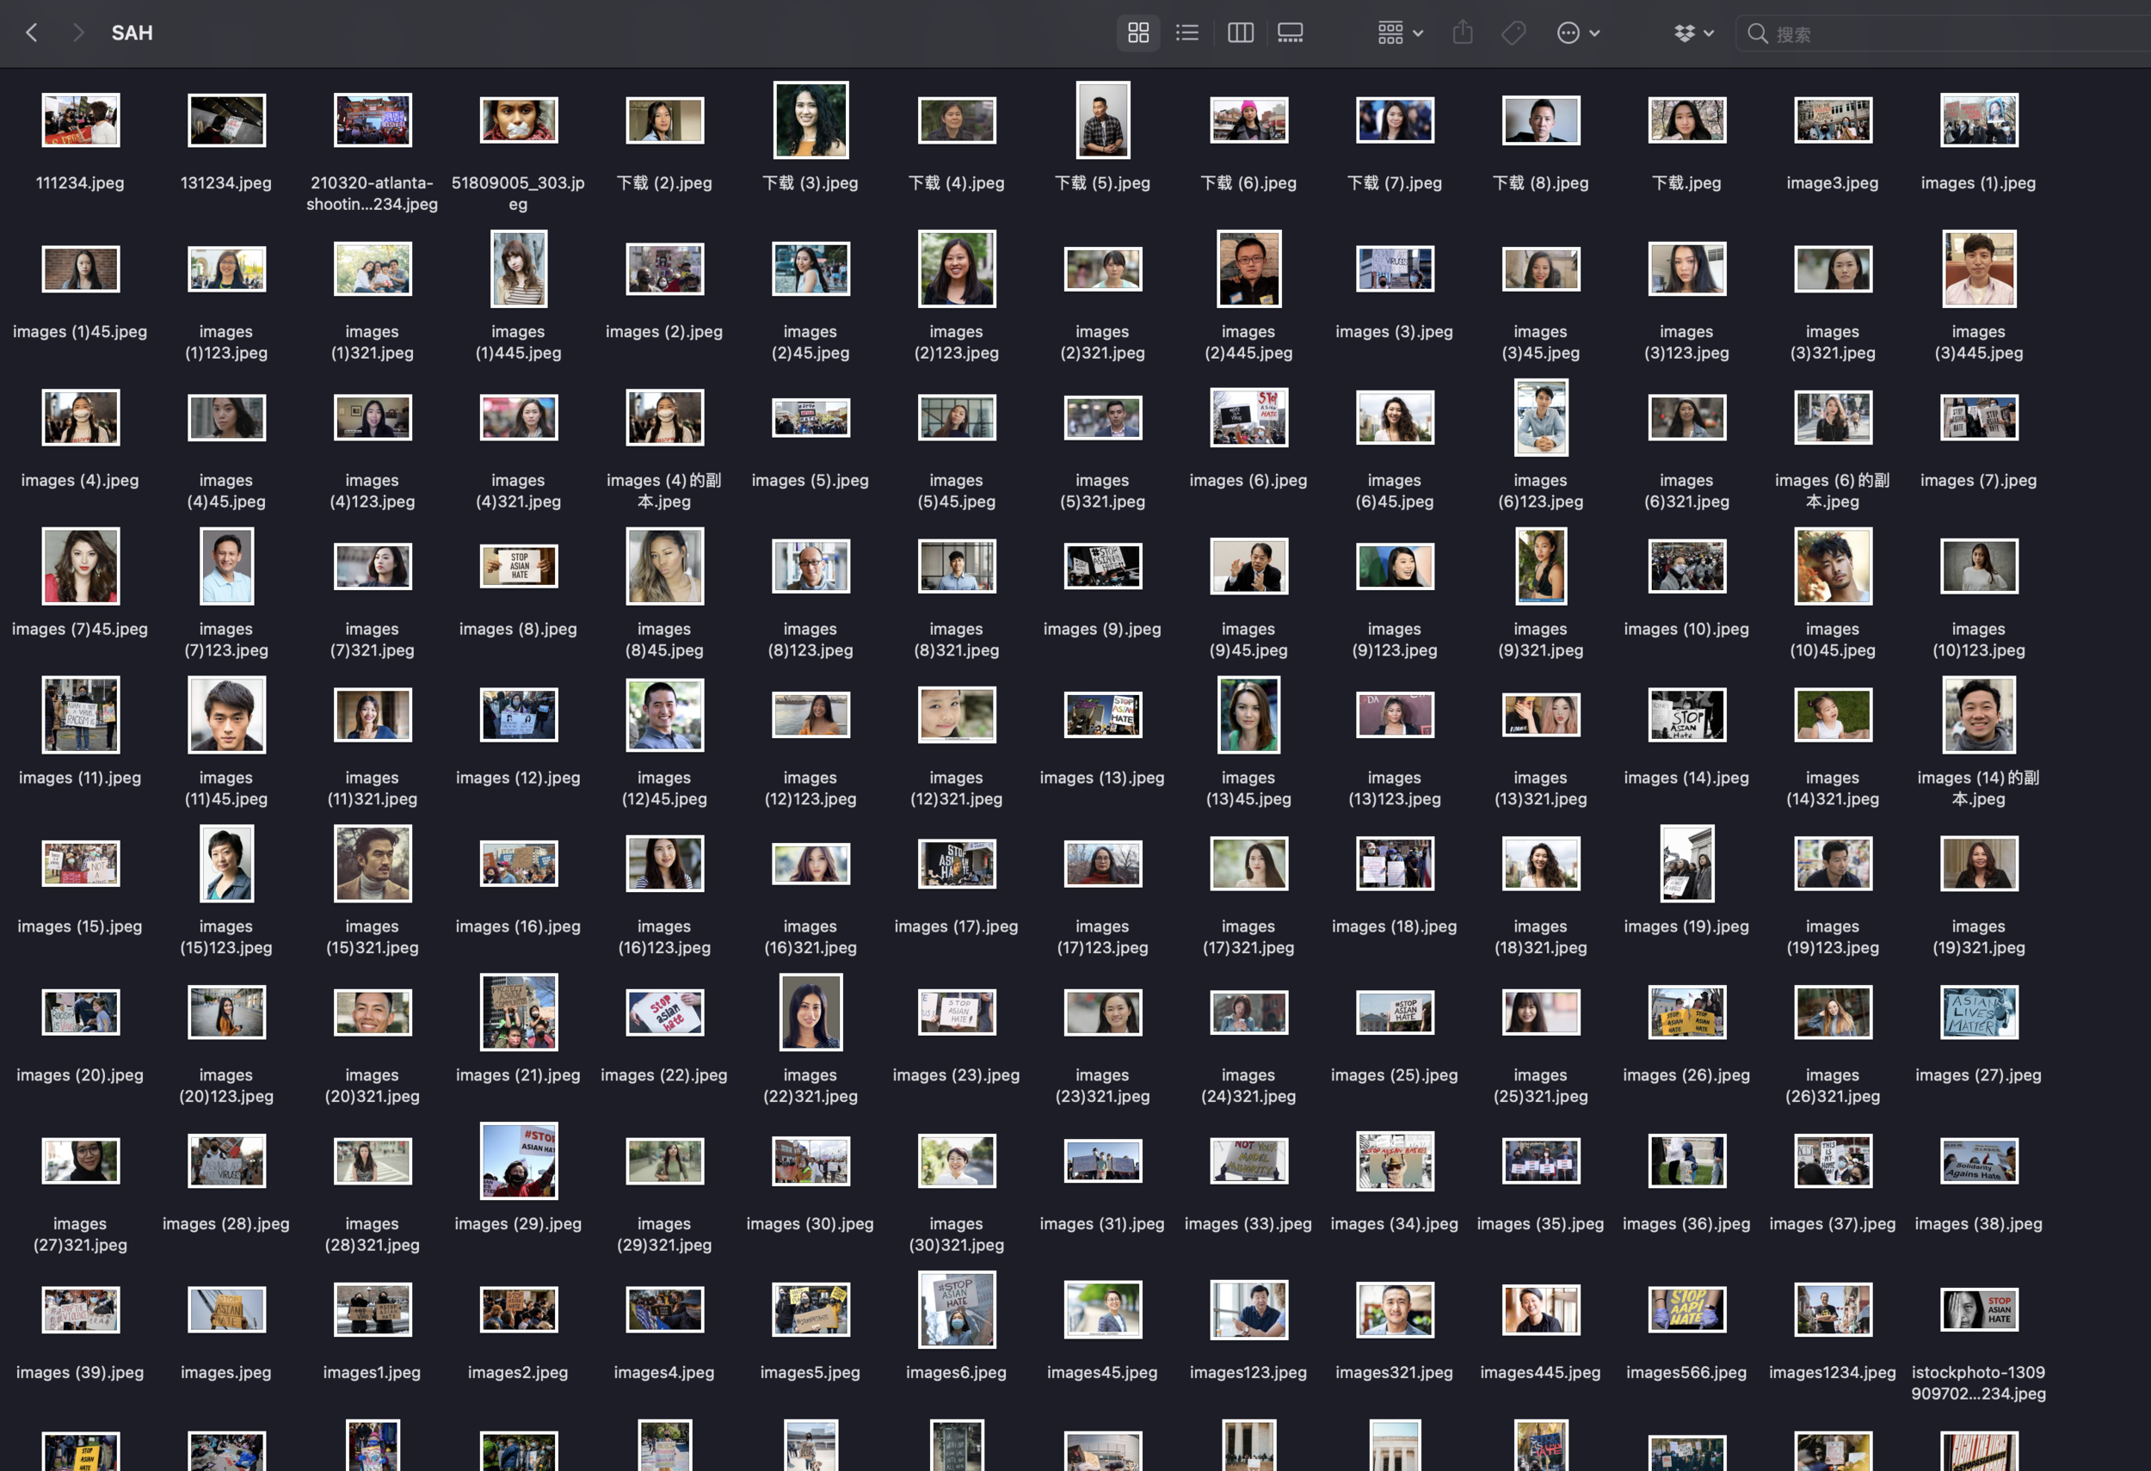2151x1471 pixels.
Task: Select images (6)123.jpeg thumbnail
Action: coord(1541,417)
